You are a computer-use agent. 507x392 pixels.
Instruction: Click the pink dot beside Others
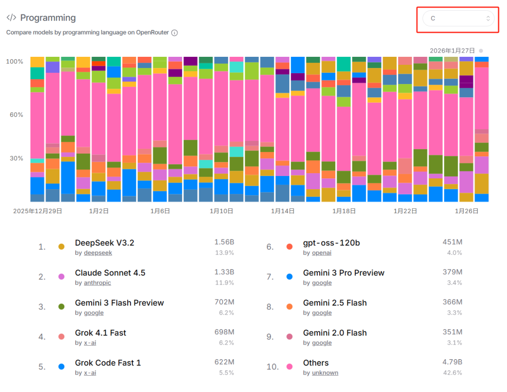pyautogui.click(x=289, y=367)
